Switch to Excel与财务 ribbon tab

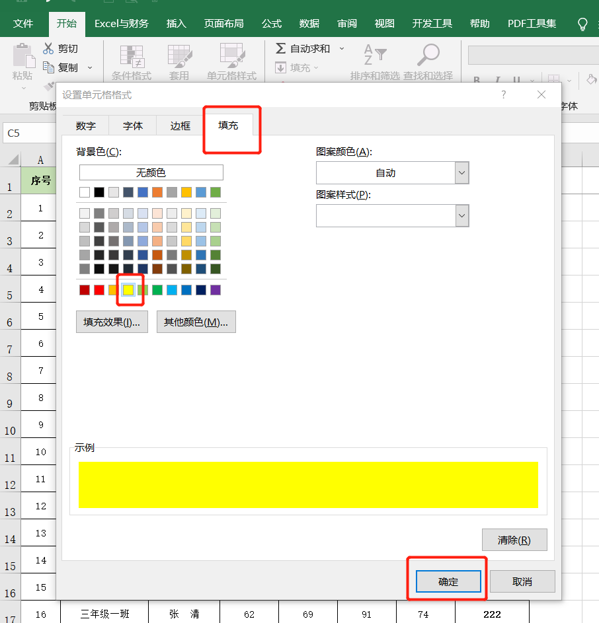(121, 24)
